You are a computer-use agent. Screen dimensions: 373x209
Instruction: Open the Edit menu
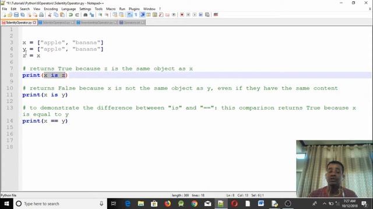tap(13, 9)
